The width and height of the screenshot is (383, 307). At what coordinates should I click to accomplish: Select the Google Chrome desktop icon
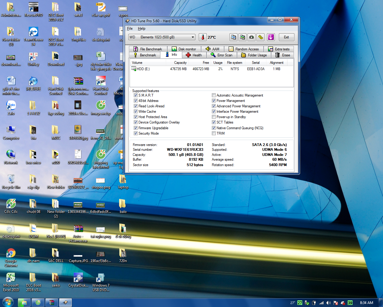click(x=11, y=253)
